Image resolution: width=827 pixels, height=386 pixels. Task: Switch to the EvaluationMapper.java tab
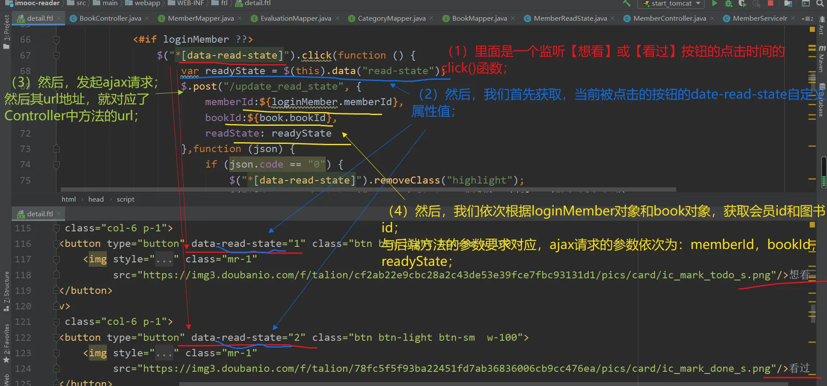tap(296, 18)
